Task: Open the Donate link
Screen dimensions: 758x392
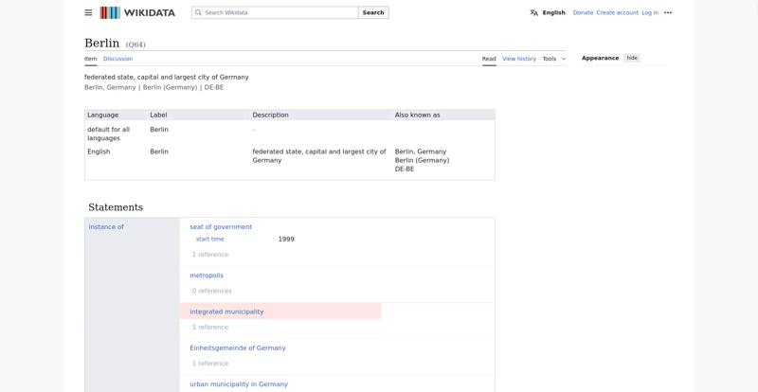Action: pos(583,12)
